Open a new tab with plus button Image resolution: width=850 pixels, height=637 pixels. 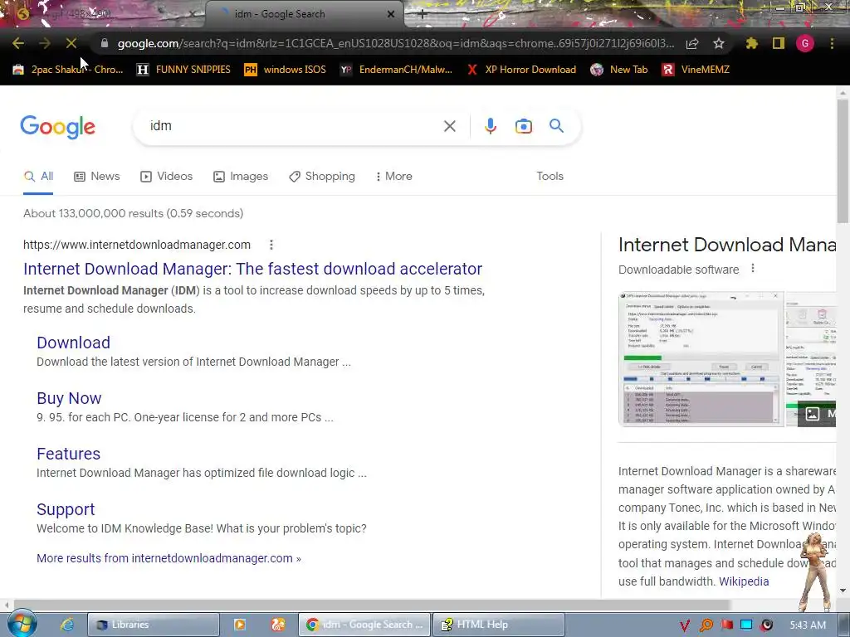[423, 15]
